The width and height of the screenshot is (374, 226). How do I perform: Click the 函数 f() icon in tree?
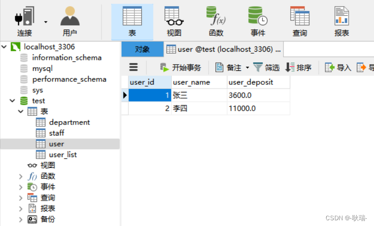click(x=32, y=176)
